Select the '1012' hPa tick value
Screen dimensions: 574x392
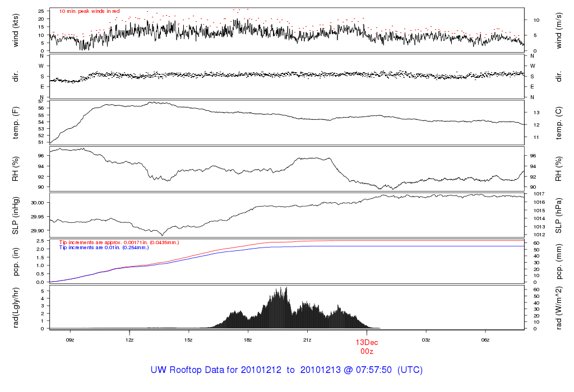539,235
